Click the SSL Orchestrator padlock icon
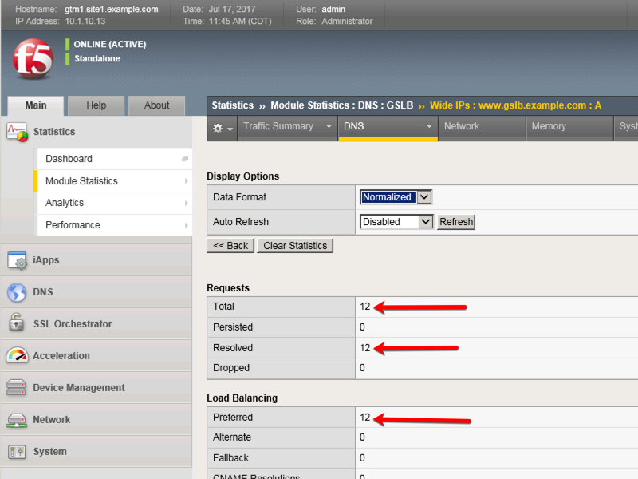Viewport: 638px width, 479px height. click(x=16, y=322)
